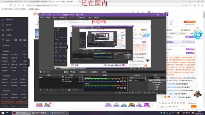Open the 帮助 Help menu in OBS

96,18
